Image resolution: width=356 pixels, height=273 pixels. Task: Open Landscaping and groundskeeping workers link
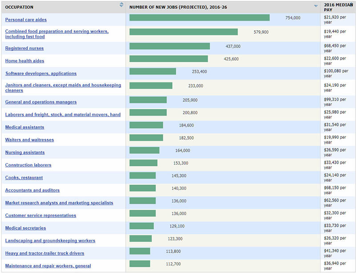(x=50, y=241)
